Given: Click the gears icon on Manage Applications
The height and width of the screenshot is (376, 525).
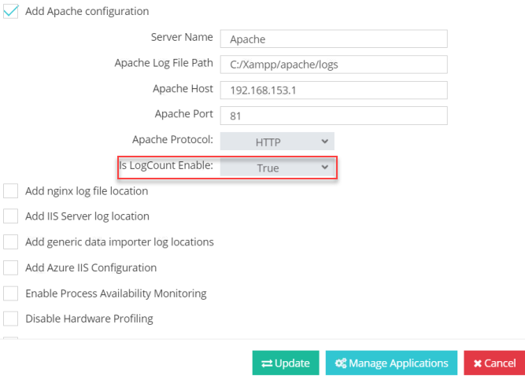Looking at the screenshot, I should pyautogui.click(x=340, y=363).
